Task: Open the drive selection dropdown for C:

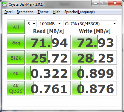Action: click(x=90, y=24)
